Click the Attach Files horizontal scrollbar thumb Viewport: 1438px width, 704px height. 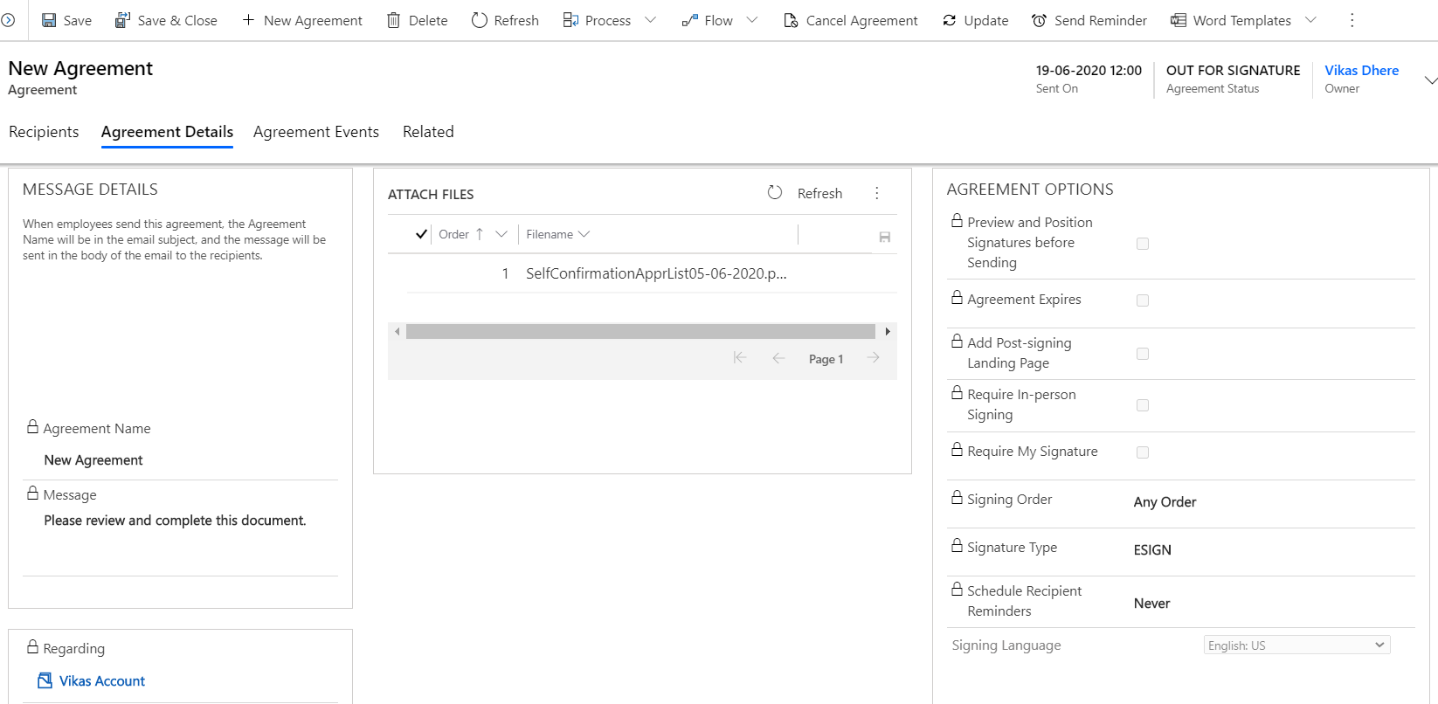640,332
